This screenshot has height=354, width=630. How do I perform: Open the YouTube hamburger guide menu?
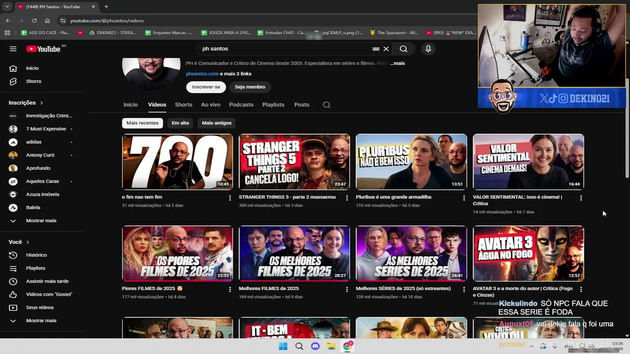pos(13,49)
